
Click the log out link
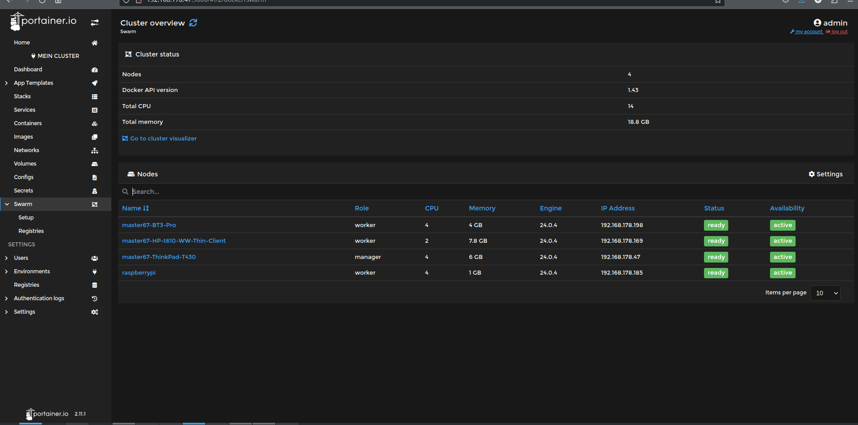point(837,32)
